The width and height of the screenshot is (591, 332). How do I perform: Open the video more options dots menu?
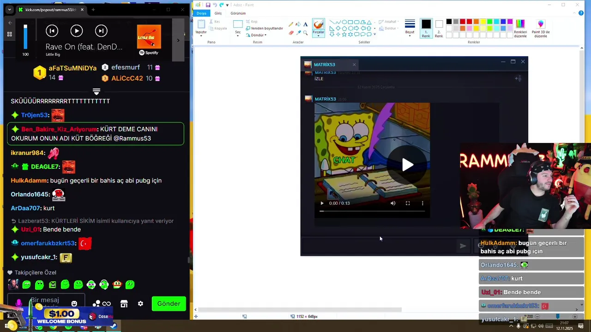[x=422, y=203]
